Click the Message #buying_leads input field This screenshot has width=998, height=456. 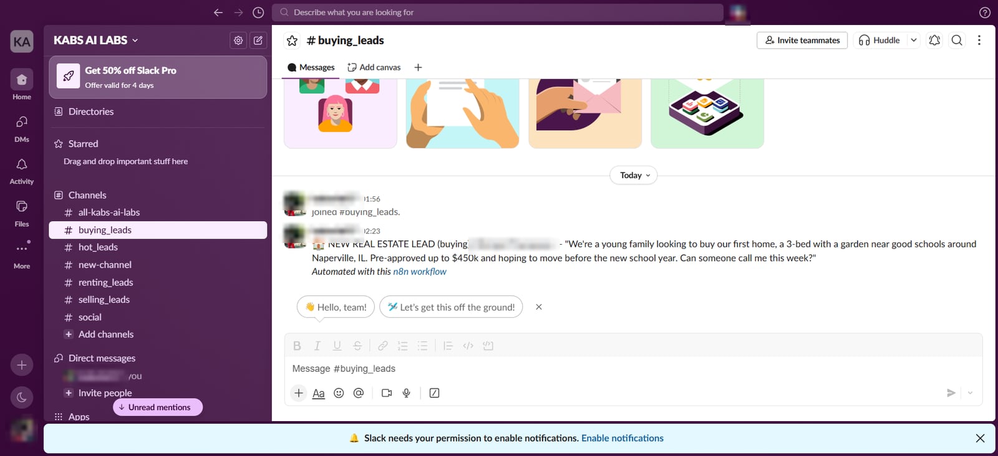tap(633, 369)
